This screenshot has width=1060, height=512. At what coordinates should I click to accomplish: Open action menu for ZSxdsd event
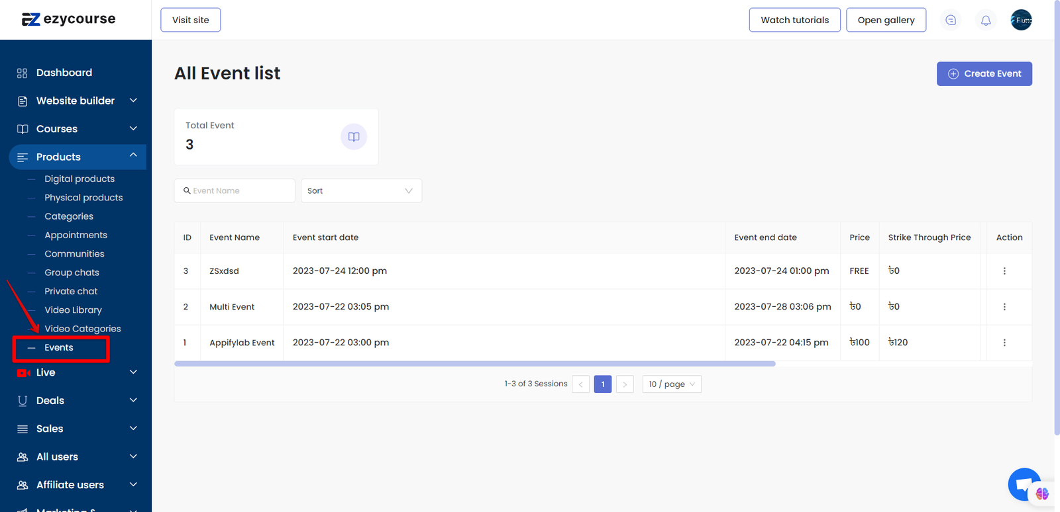point(1004,271)
